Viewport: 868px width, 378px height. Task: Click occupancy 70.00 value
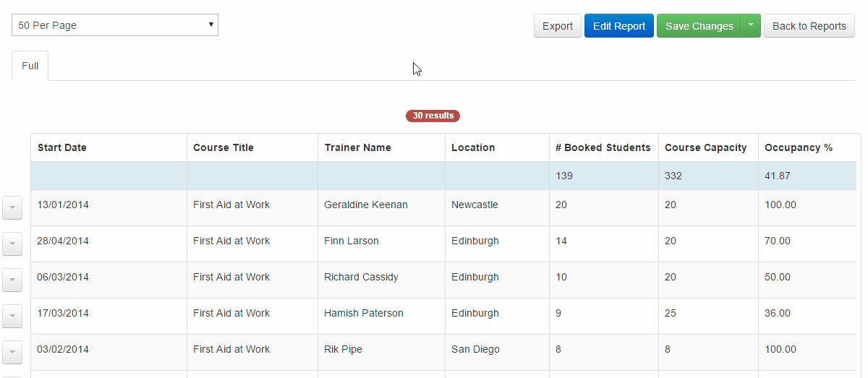[778, 241]
